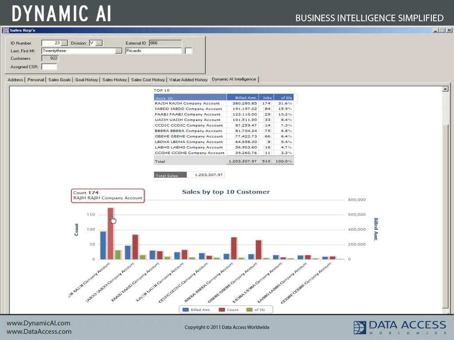Click the Sales Rep's window icon
Screen dimensions: 454x340
tap(5, 30)
